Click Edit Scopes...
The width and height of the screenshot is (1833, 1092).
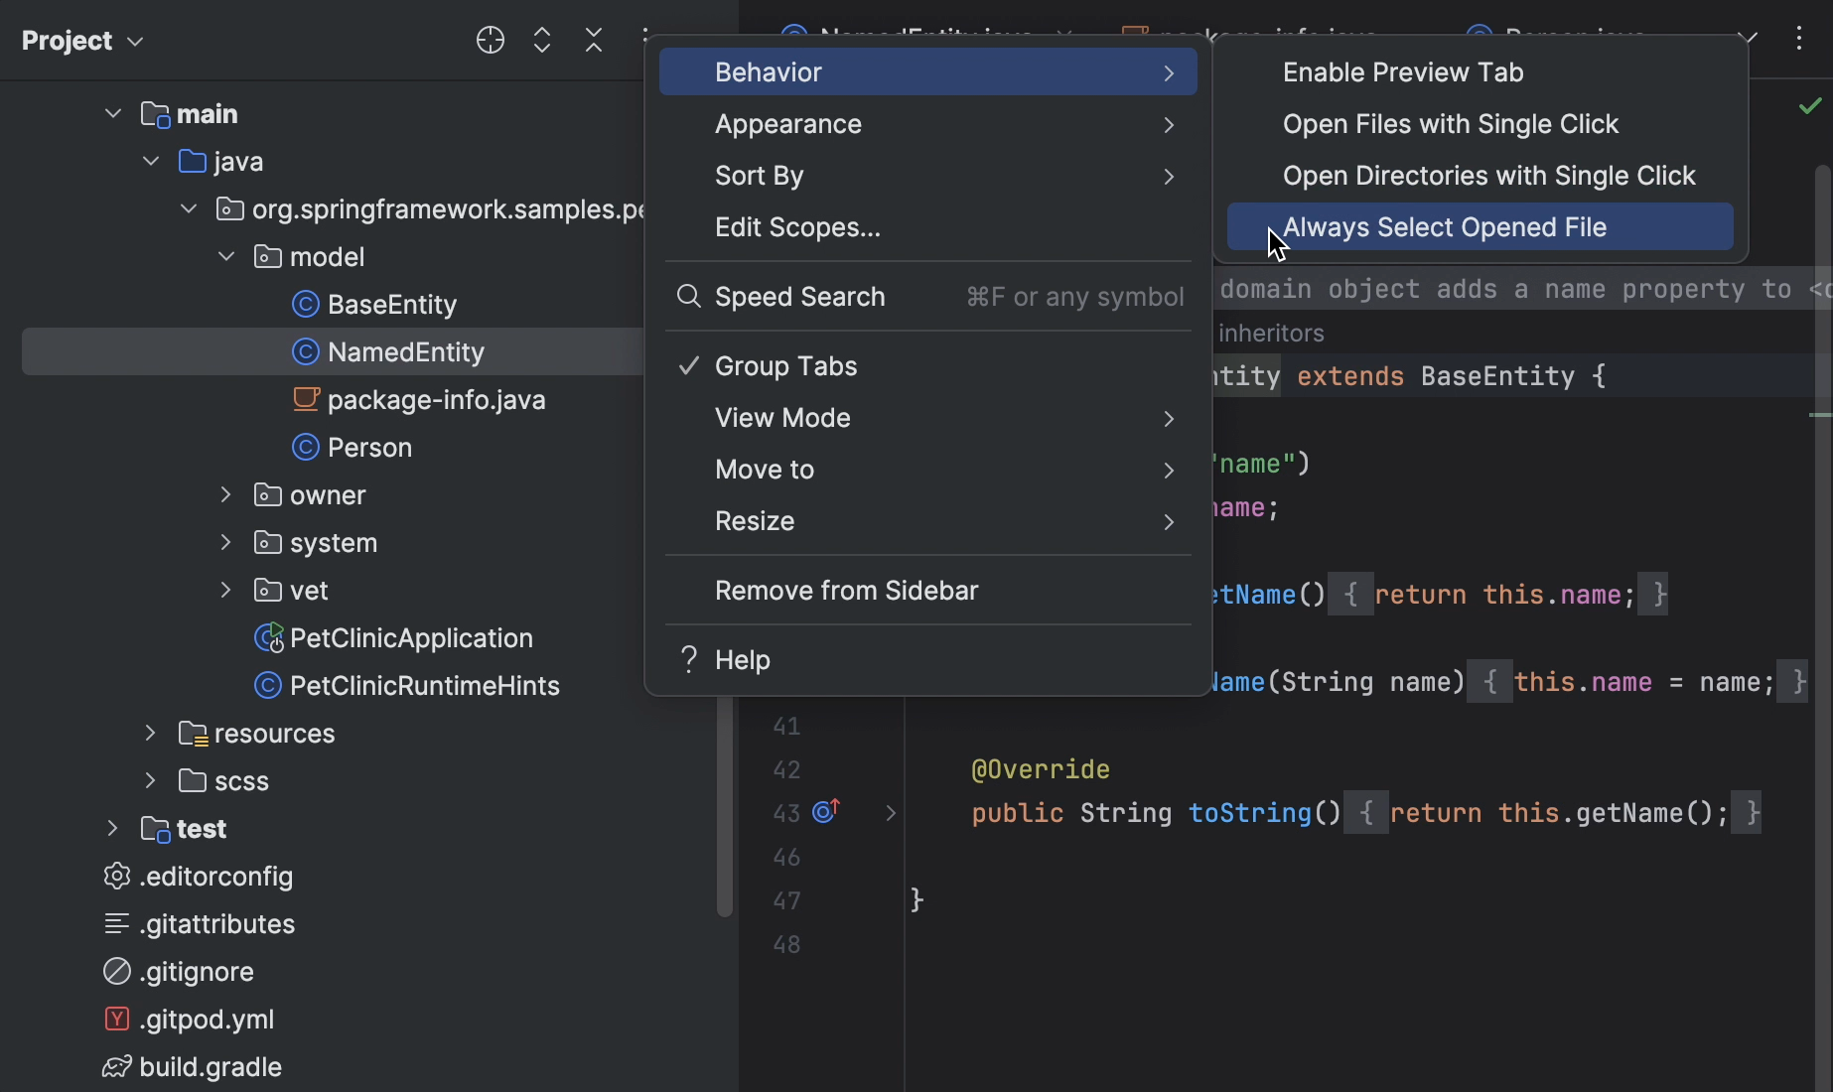click(x=797, y=227)
